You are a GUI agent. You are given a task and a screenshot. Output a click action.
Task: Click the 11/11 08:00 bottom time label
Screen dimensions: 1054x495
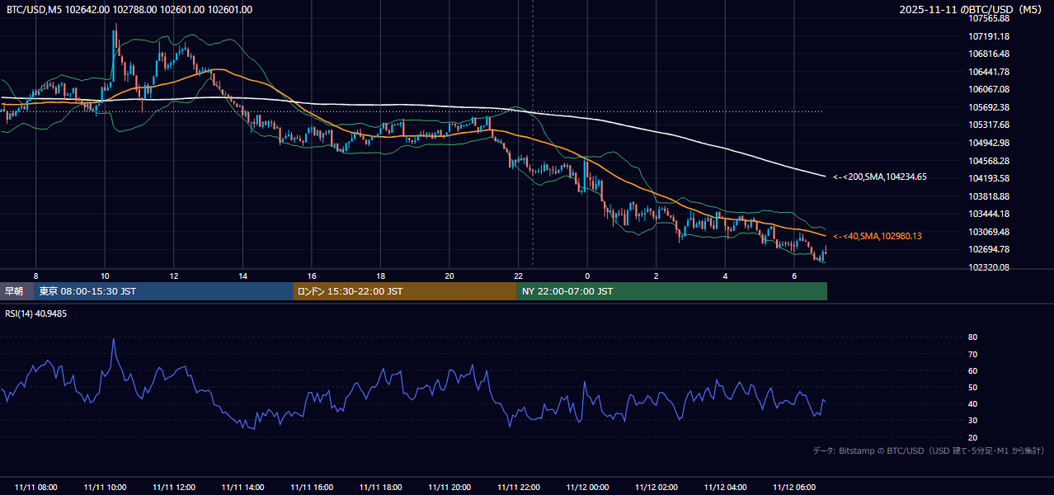[x=35, y=488]
